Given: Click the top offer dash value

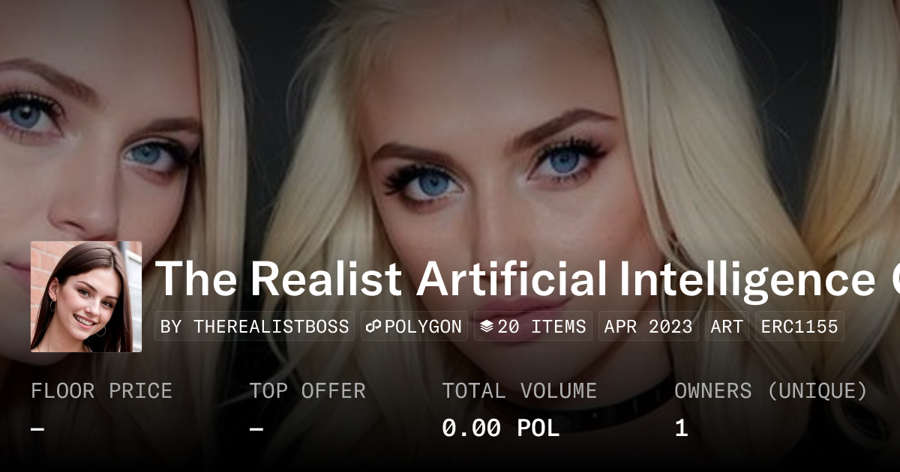Looking at the screenshot, I should (x=256, y=429).
